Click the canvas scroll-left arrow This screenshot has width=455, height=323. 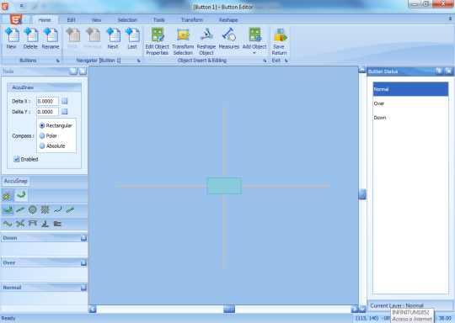click(x=93, y=309)
